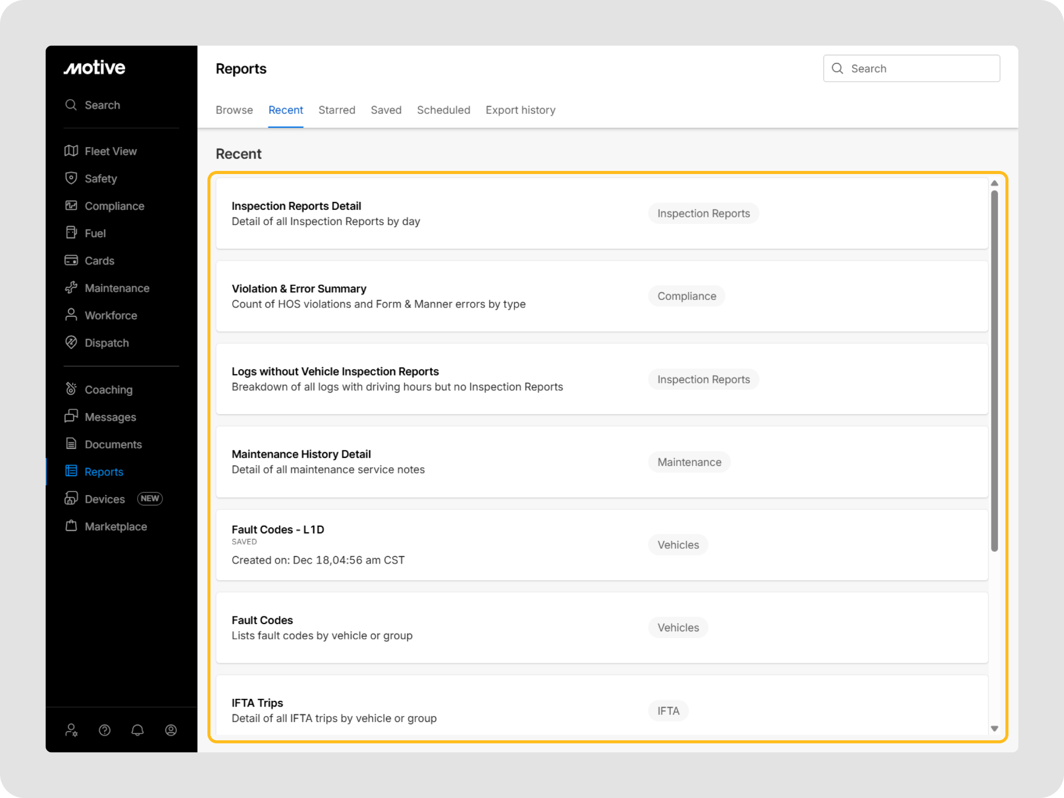Open Inspection Reports Detail report

[x=296, y=206]
